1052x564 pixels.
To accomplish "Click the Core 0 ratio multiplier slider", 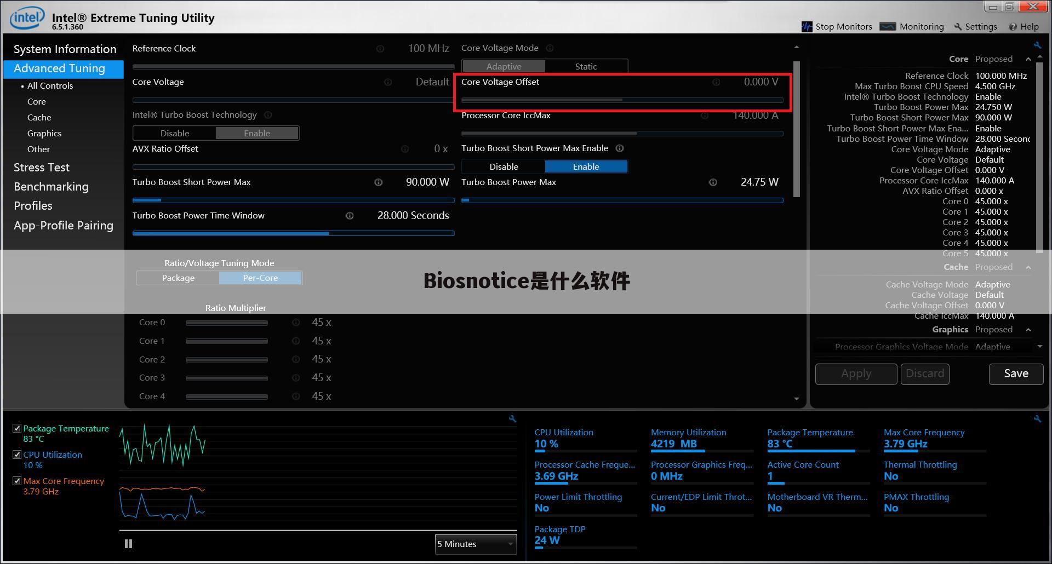I will [227, 323].
